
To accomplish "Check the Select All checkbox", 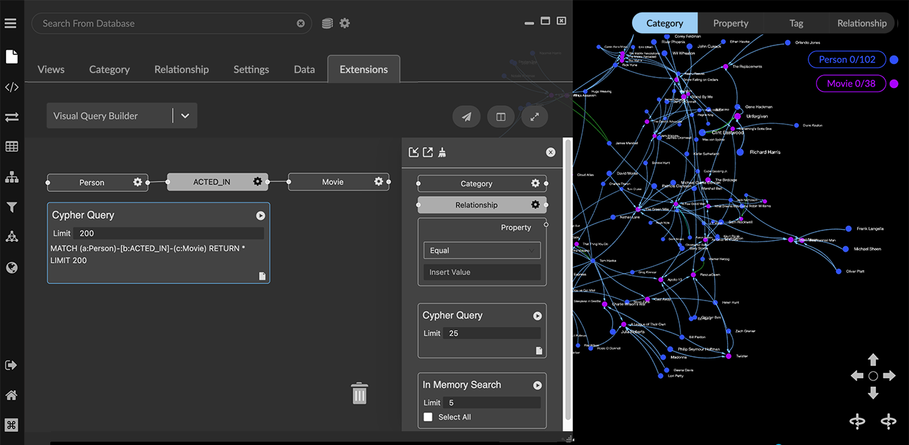I will click(428, 417).
